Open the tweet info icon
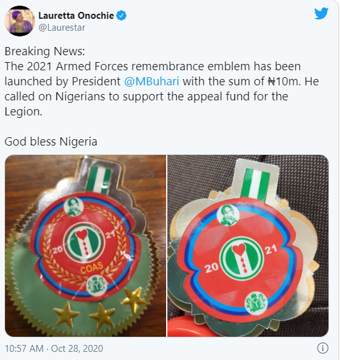 (322, 348)
